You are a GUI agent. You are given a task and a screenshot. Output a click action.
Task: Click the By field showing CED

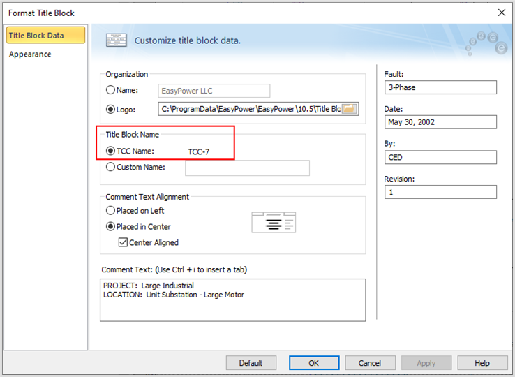coord(440,157)
